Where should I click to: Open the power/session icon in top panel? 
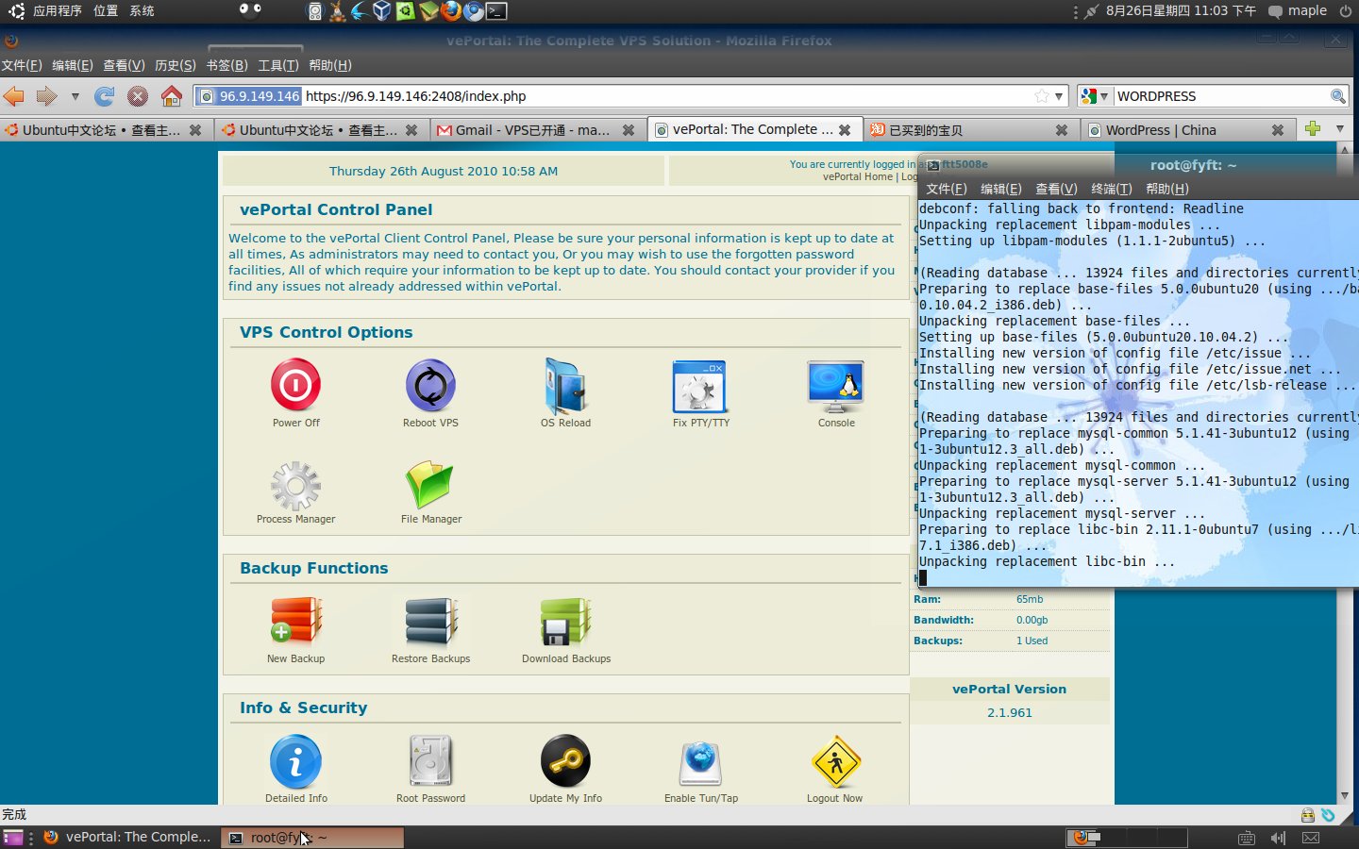click(x=1345, y=11)
